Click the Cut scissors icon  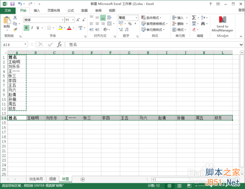click(x=15, y=18)
